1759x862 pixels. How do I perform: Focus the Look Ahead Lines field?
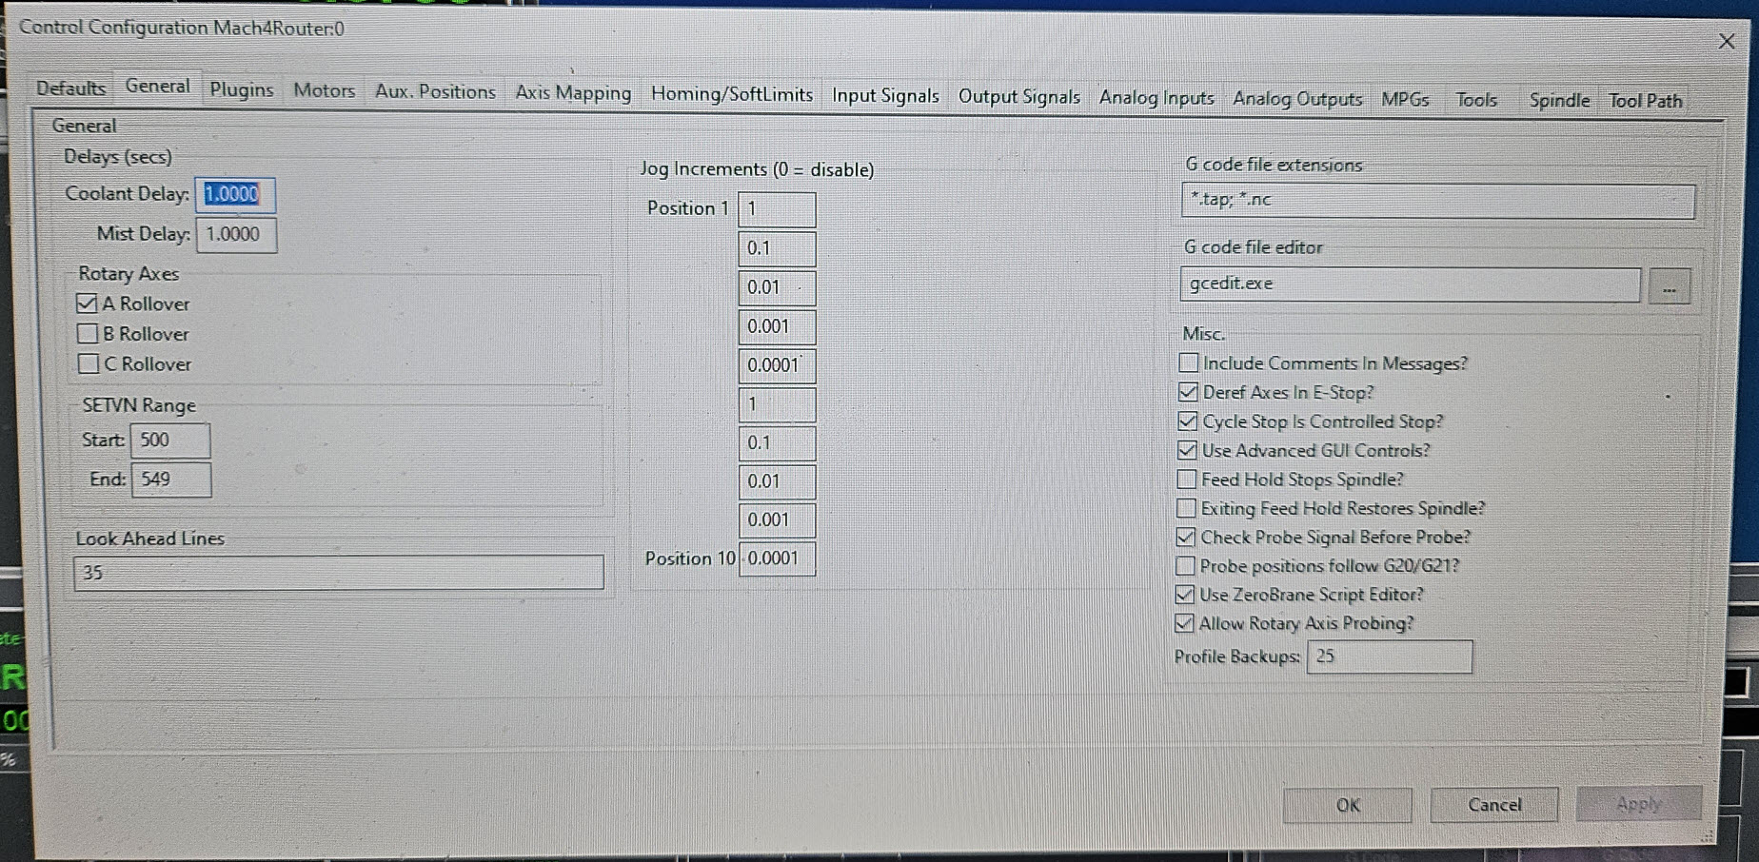[338, 573]
